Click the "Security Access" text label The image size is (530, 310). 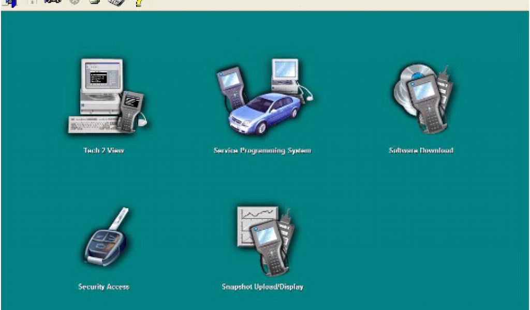pos(104,287)
